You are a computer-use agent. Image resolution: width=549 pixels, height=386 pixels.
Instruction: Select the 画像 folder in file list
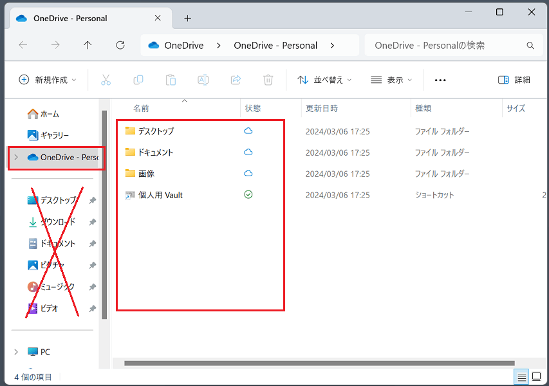click(x=140, y=174)
